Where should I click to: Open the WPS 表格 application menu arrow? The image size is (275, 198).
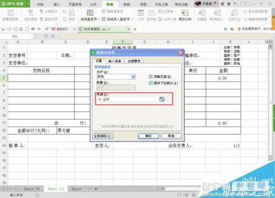(29, 4)
